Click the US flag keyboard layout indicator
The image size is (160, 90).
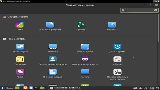click(135, 88)
